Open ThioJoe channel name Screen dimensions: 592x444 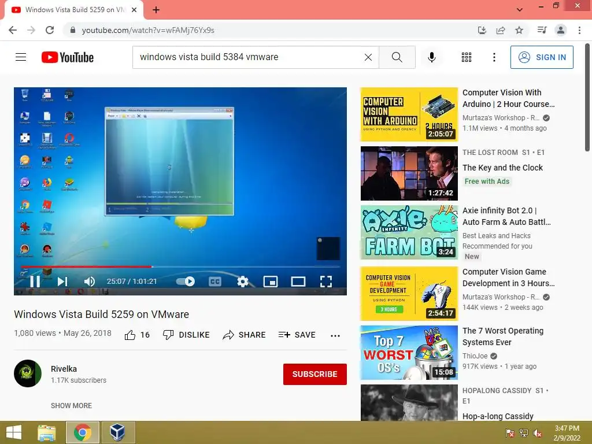(475, 356)
